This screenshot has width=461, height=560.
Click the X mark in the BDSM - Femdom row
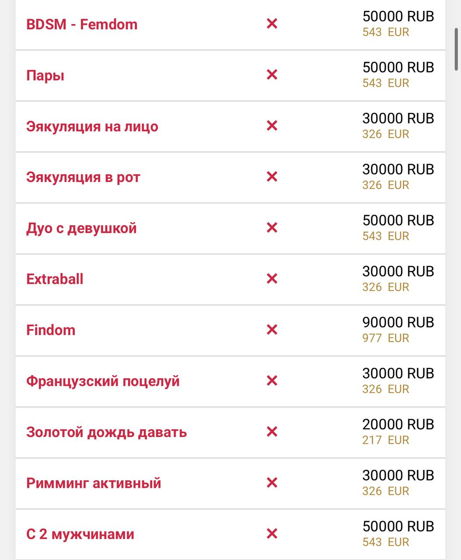pos(272,24)
